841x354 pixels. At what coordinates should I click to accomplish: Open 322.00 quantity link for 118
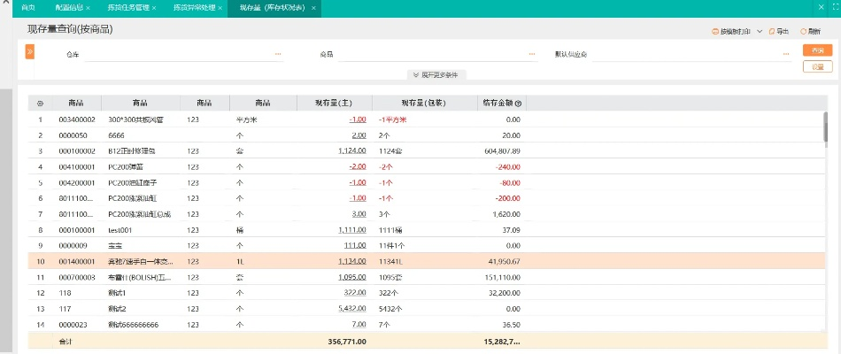[355, 294]
